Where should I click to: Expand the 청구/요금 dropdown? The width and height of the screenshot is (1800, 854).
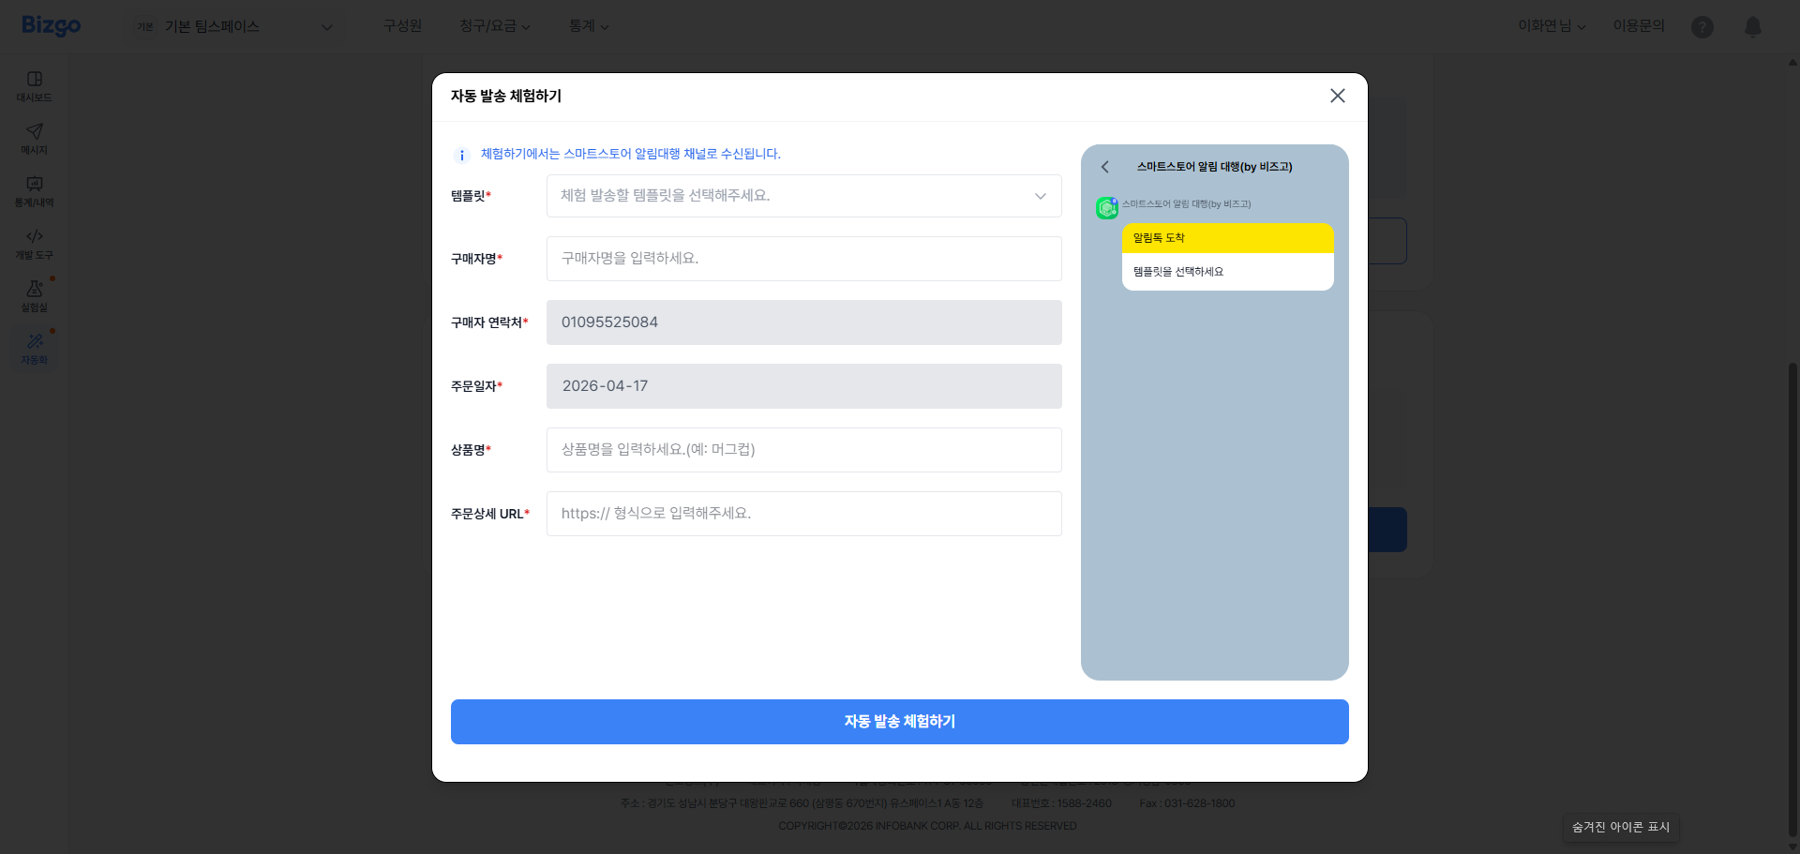(x=495, y=26)
